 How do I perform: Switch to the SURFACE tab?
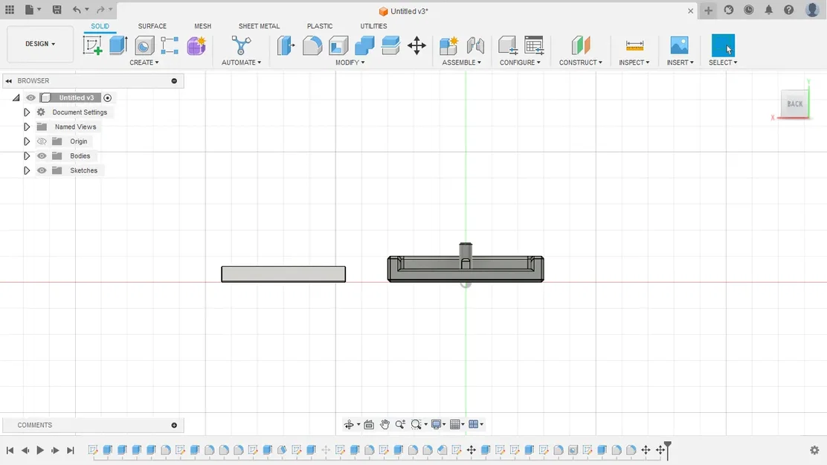click(x=152, y=26)
